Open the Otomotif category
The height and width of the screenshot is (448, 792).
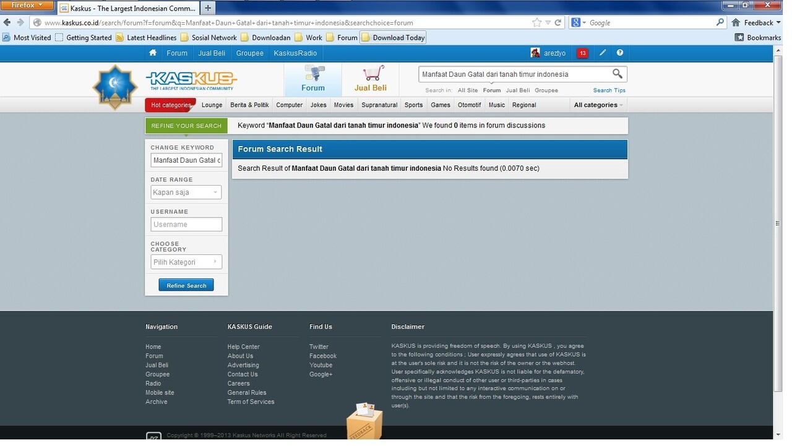[469, 105]
